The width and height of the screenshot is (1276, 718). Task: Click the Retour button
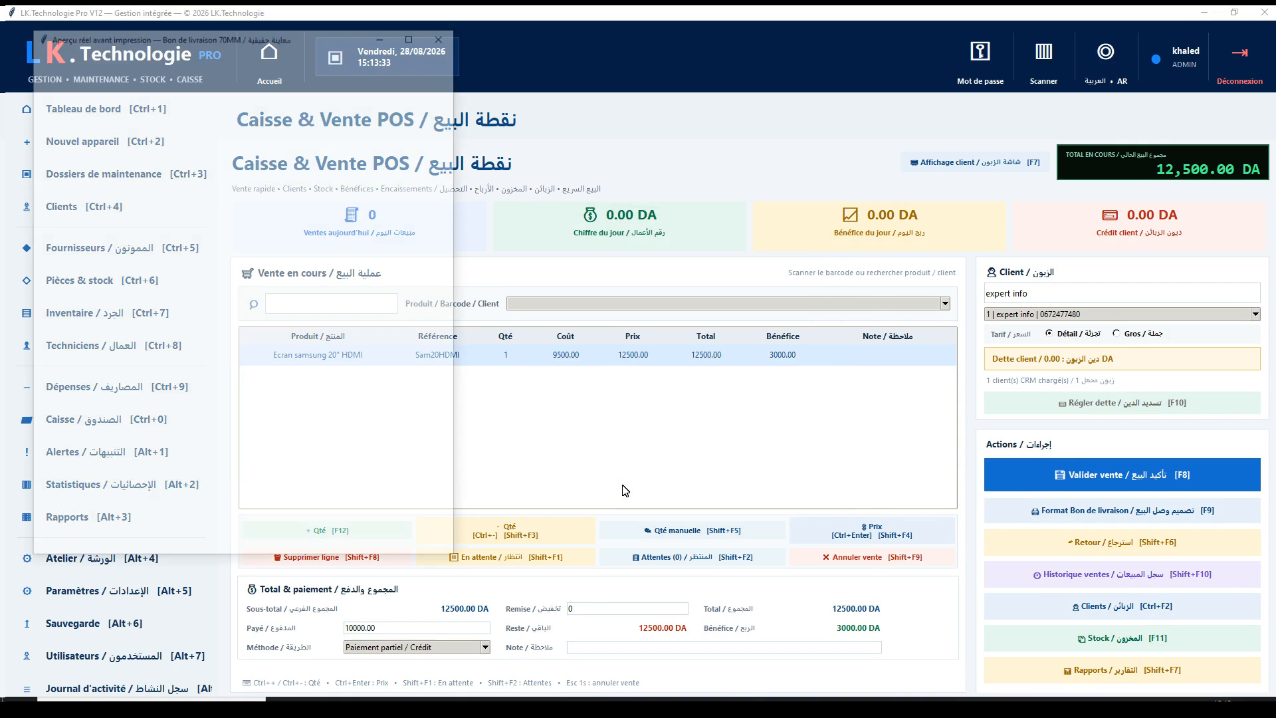click(1122, 542)
